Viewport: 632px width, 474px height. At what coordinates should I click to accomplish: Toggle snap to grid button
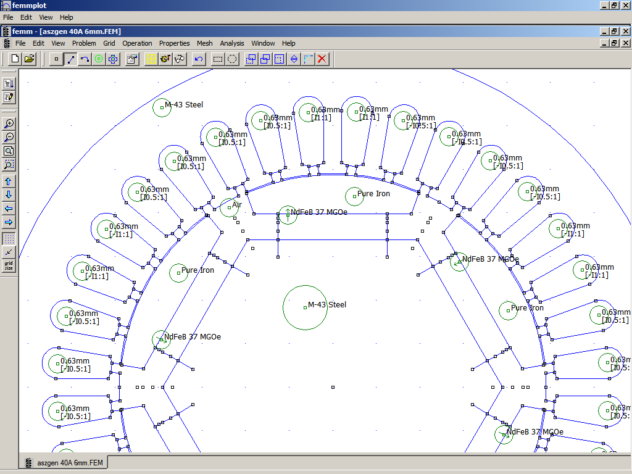[x=9, y=252]
